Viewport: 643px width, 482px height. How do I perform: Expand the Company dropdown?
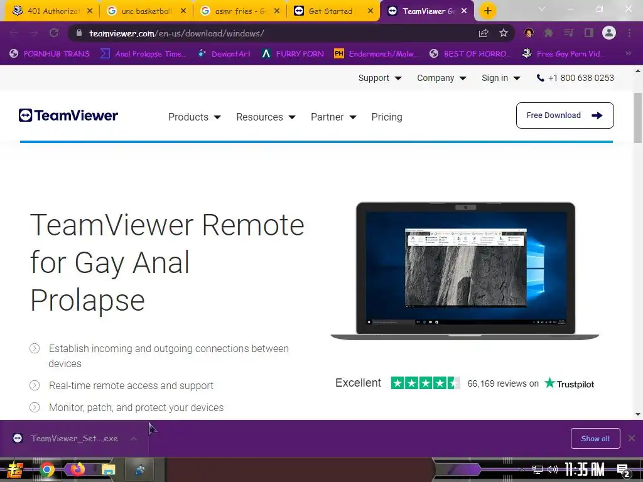[441, 78]
